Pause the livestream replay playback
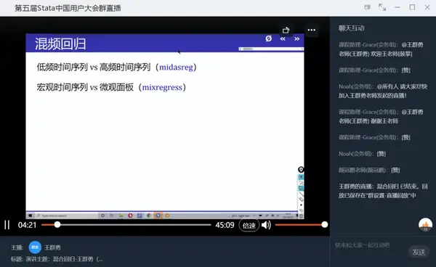 7,225
